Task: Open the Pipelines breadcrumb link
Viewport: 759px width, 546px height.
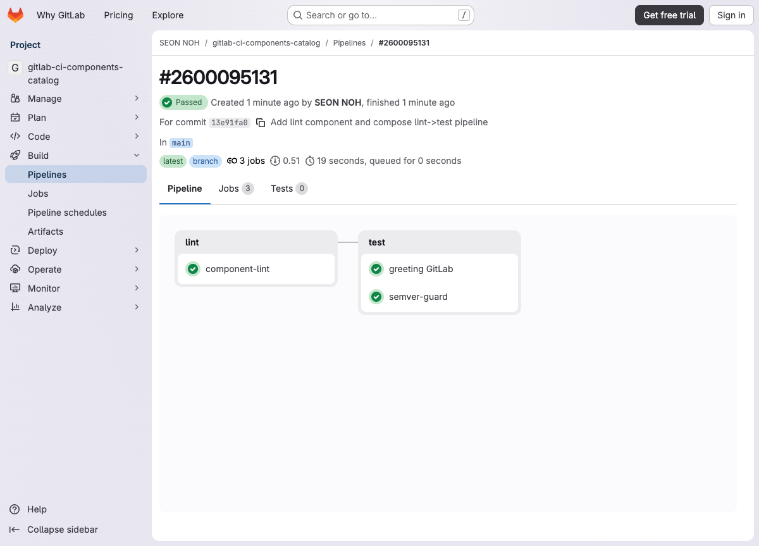Action: (349, 43)
